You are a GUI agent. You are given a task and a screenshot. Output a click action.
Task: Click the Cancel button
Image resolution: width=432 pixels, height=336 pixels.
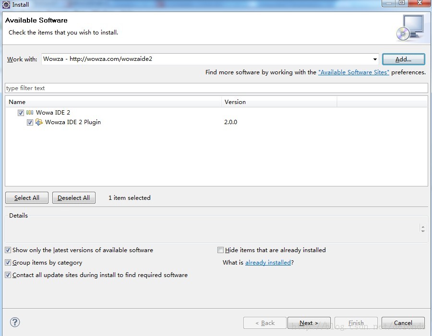pos(403,323)
